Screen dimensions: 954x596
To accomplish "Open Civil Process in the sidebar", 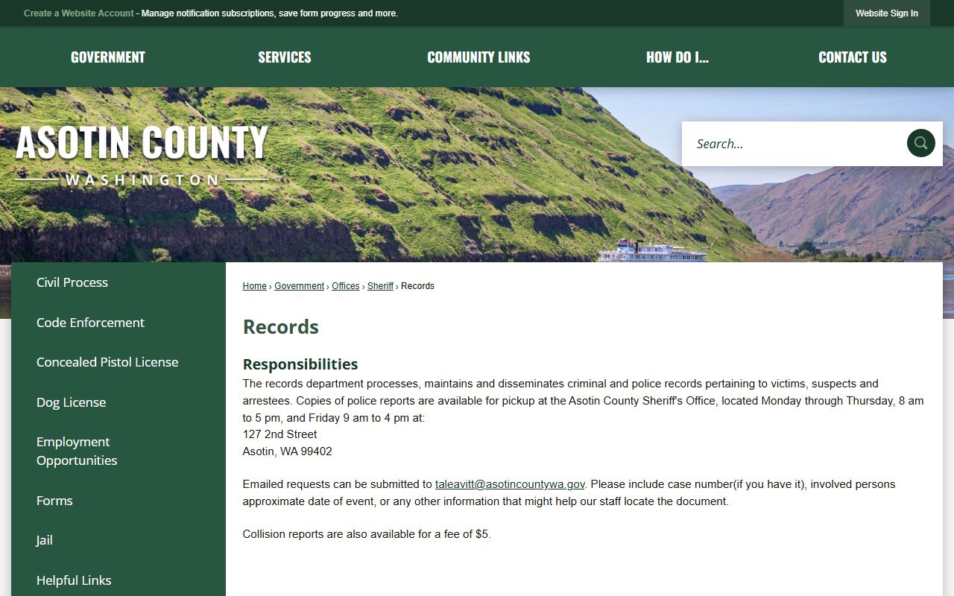I will click(x=72, y=282).
